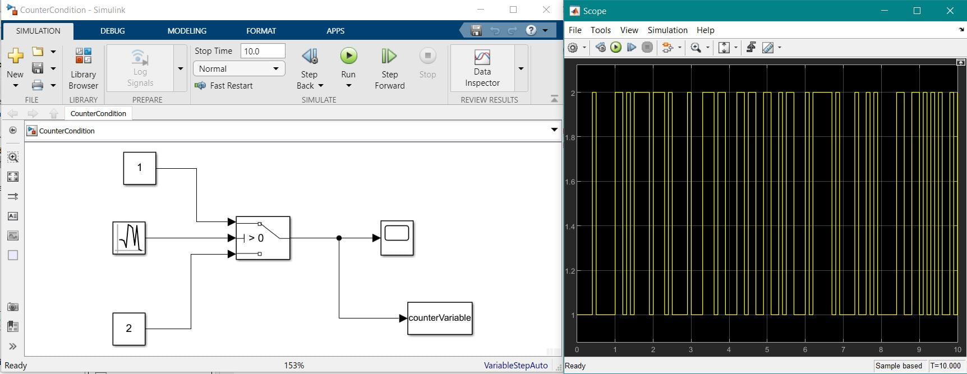Screen dimensions: 967x374
Task: Open the Library Browser
Action: click(x=83, y=68)
